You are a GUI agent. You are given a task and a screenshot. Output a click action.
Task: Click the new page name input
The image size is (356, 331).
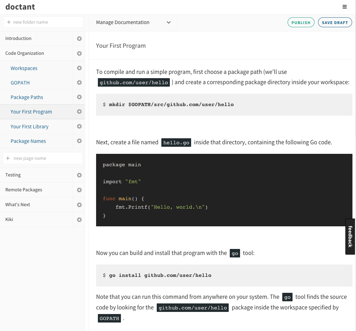tap(43, 158)
